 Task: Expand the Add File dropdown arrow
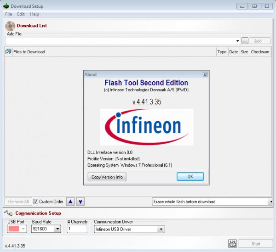pos(238,41)
